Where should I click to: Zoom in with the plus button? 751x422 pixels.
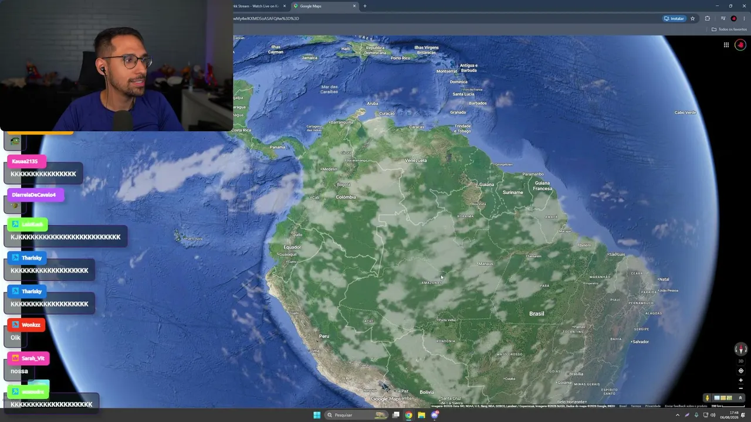(x=740, y=380)
